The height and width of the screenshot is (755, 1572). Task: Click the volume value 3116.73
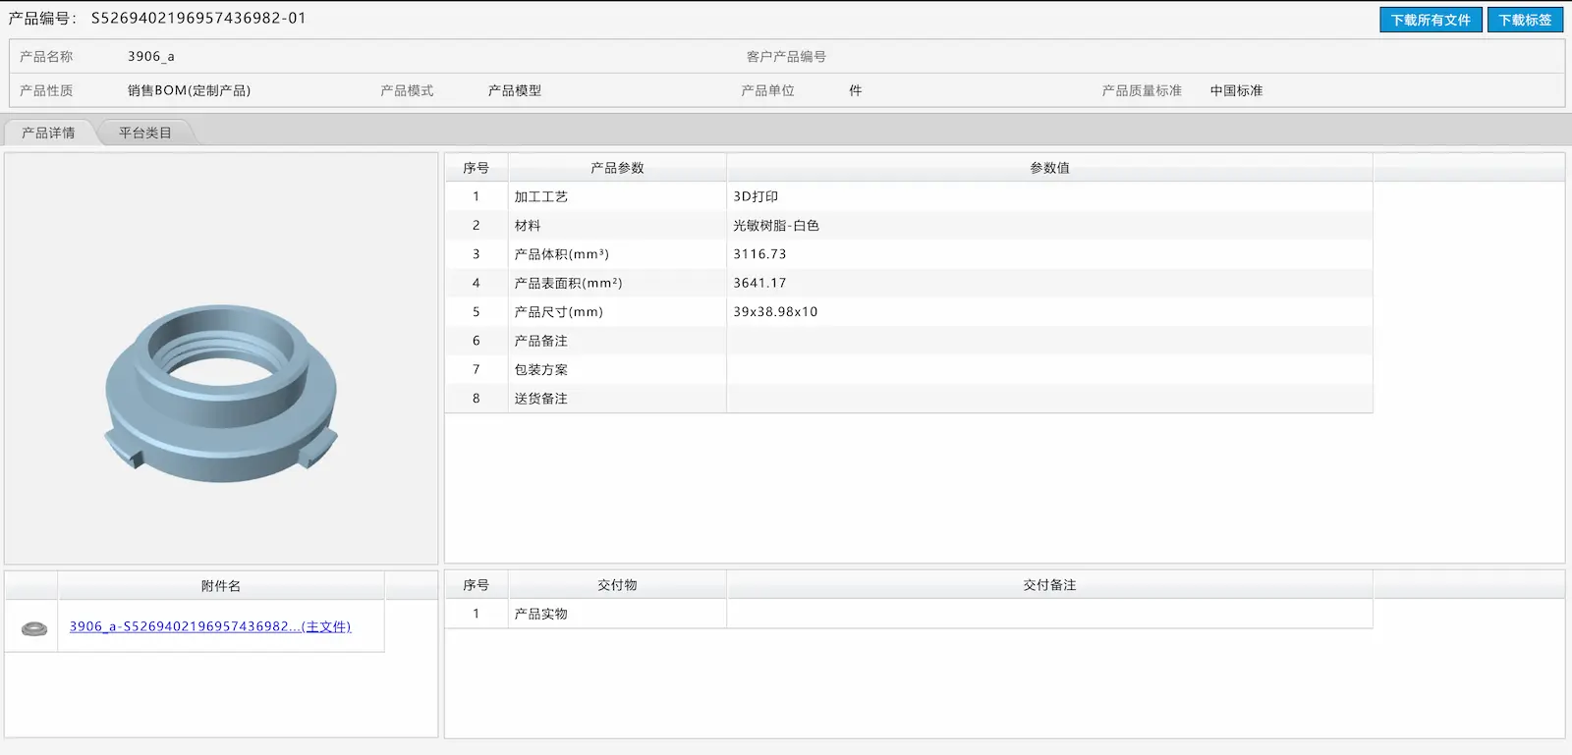[759, 254]
